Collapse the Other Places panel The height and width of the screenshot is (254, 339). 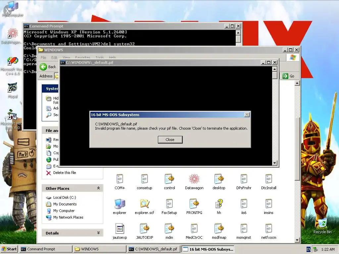click(98, 188)
